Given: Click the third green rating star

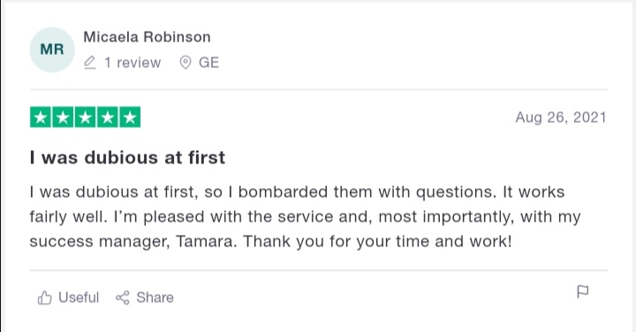Looking at the screenshot, I should (x=85, y=117).
